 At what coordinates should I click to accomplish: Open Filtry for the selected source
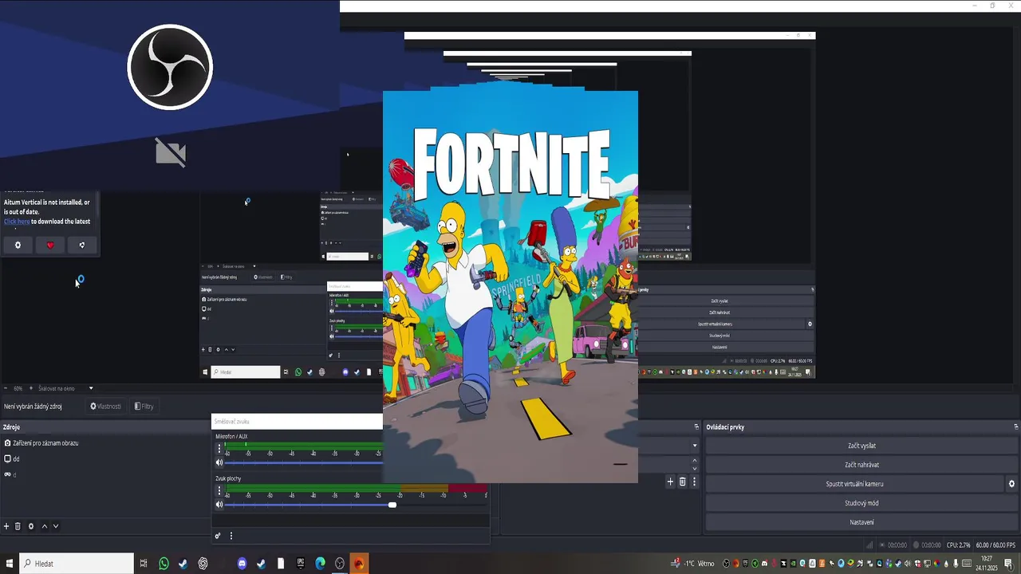pyautogui.click(x=144, y=407)
